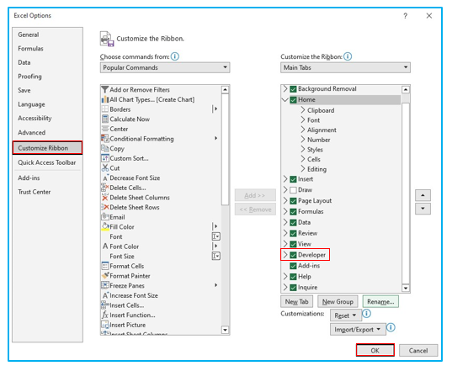Click info icon beside Choose commands from
This screenshot has width=452, height=371.
click(x=175, y=56)
